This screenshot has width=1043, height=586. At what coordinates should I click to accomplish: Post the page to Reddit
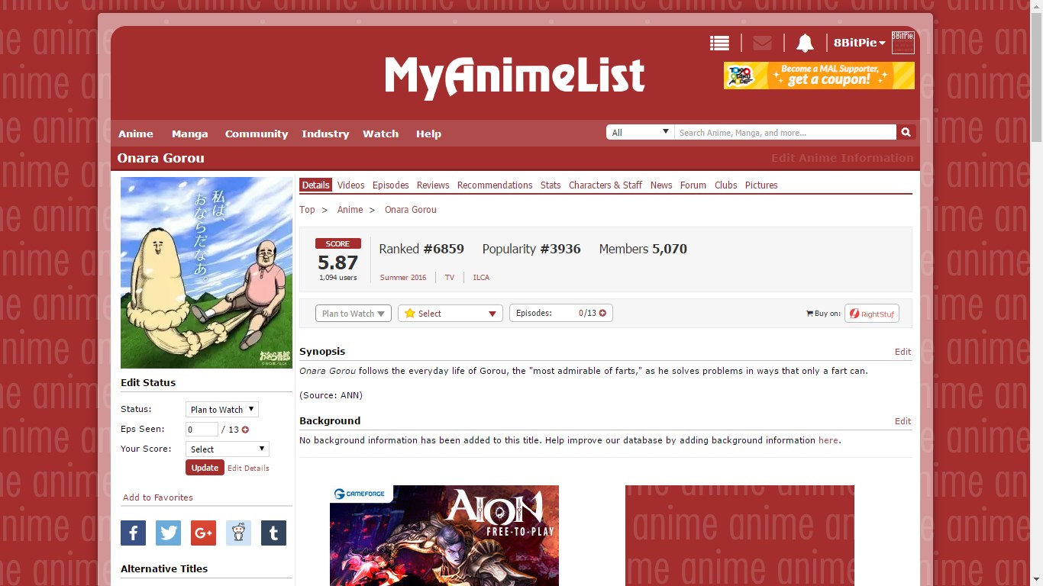coord(238,533)
